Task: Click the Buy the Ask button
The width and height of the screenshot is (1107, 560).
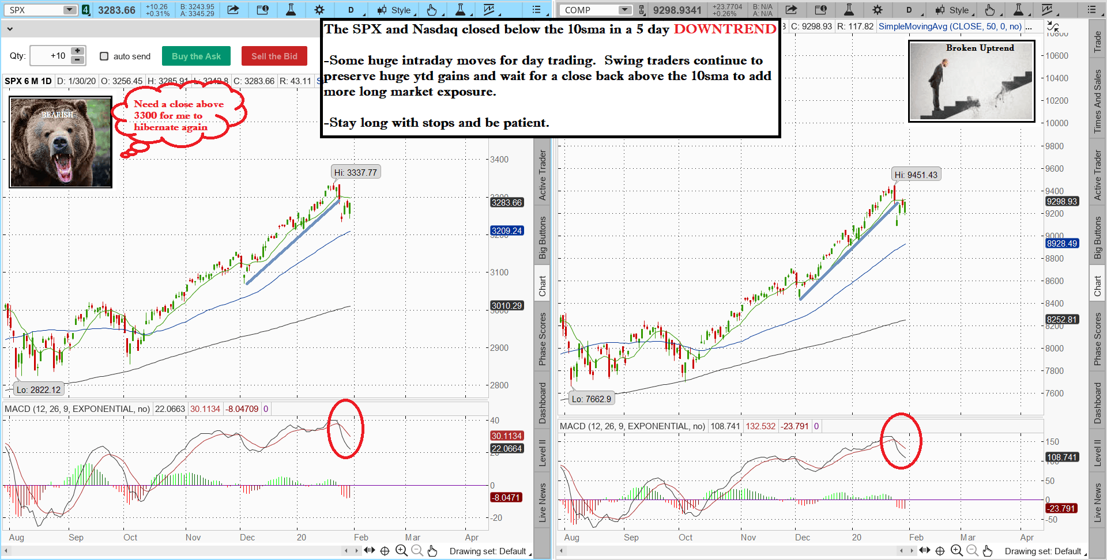Action: coord(196,56)
